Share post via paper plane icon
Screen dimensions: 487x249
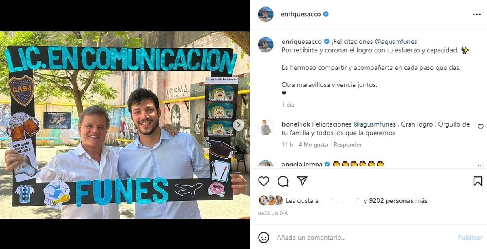pyautogui.click(x=302, y=181)
